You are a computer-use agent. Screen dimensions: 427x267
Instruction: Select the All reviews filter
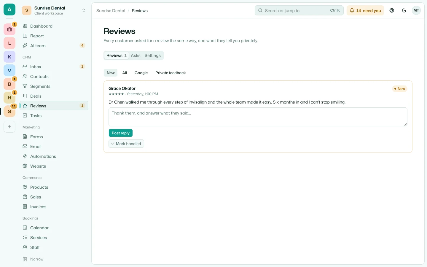click(x=125, y=73)
